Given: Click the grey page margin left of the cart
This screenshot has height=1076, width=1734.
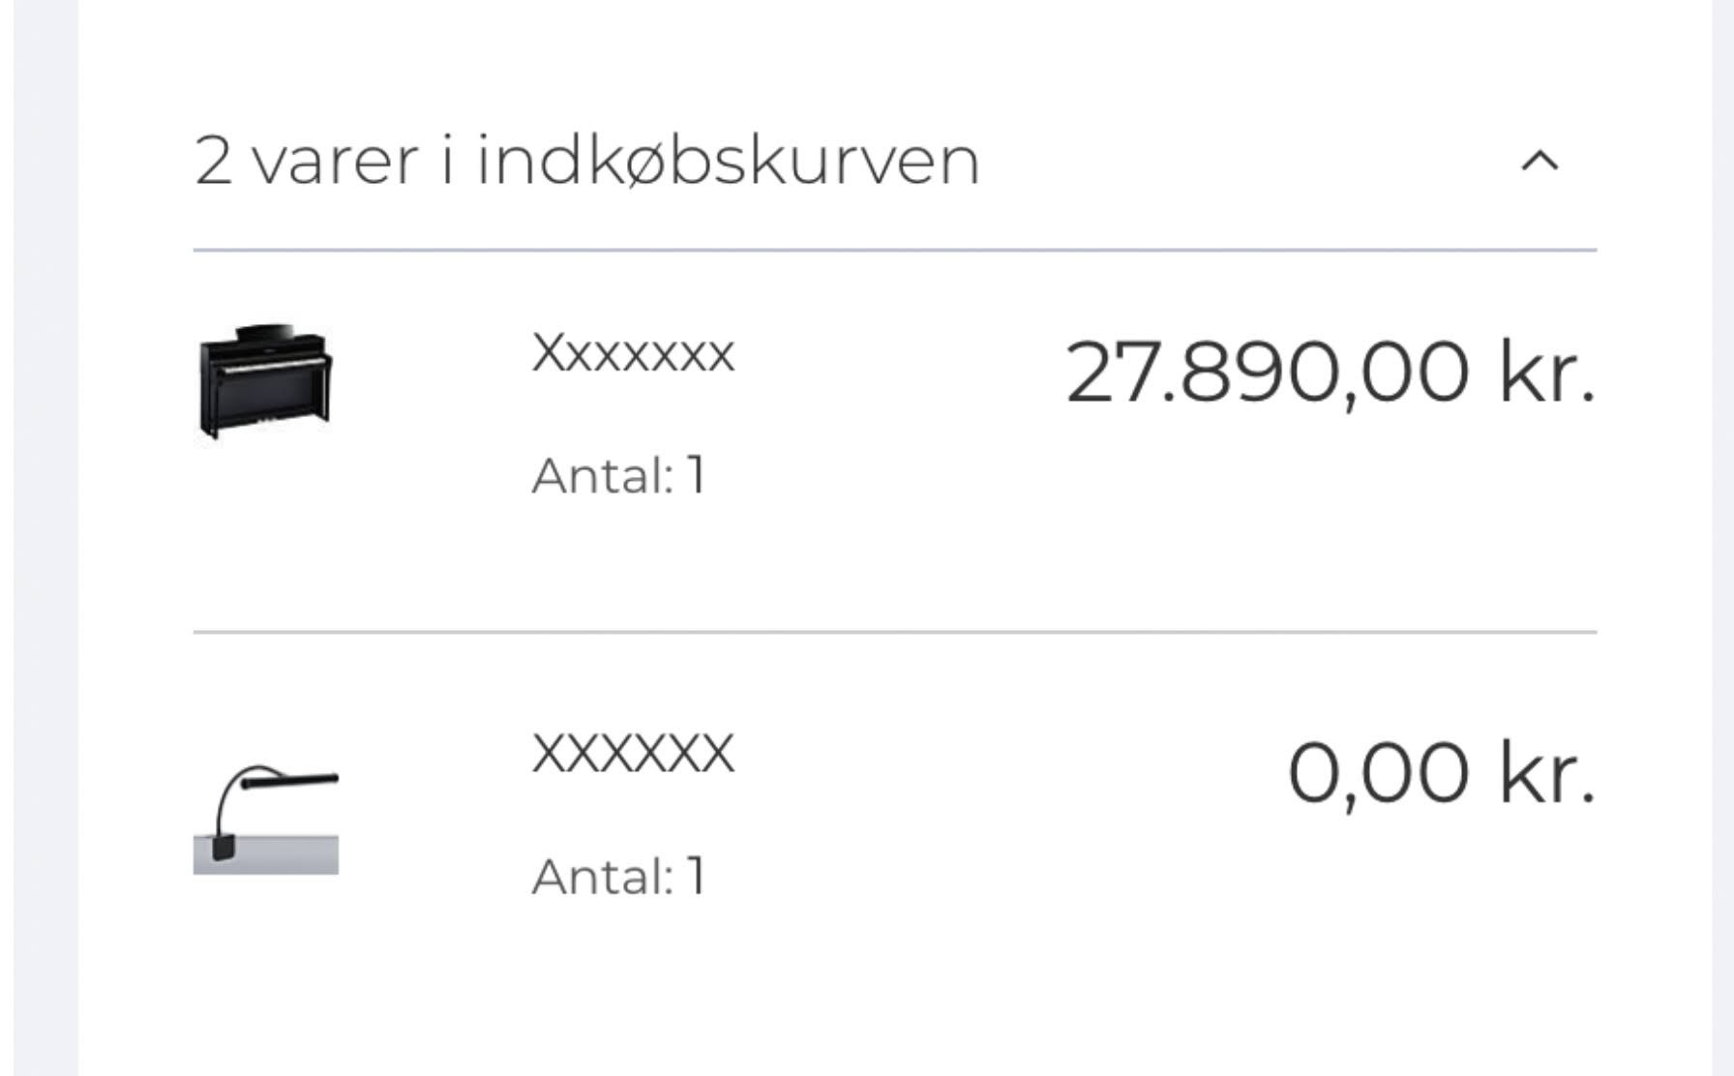Looking at the screenshot, I should tap(45, 538).
